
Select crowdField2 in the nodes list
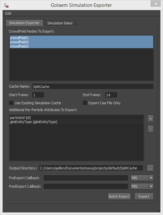tap(81, 42)
